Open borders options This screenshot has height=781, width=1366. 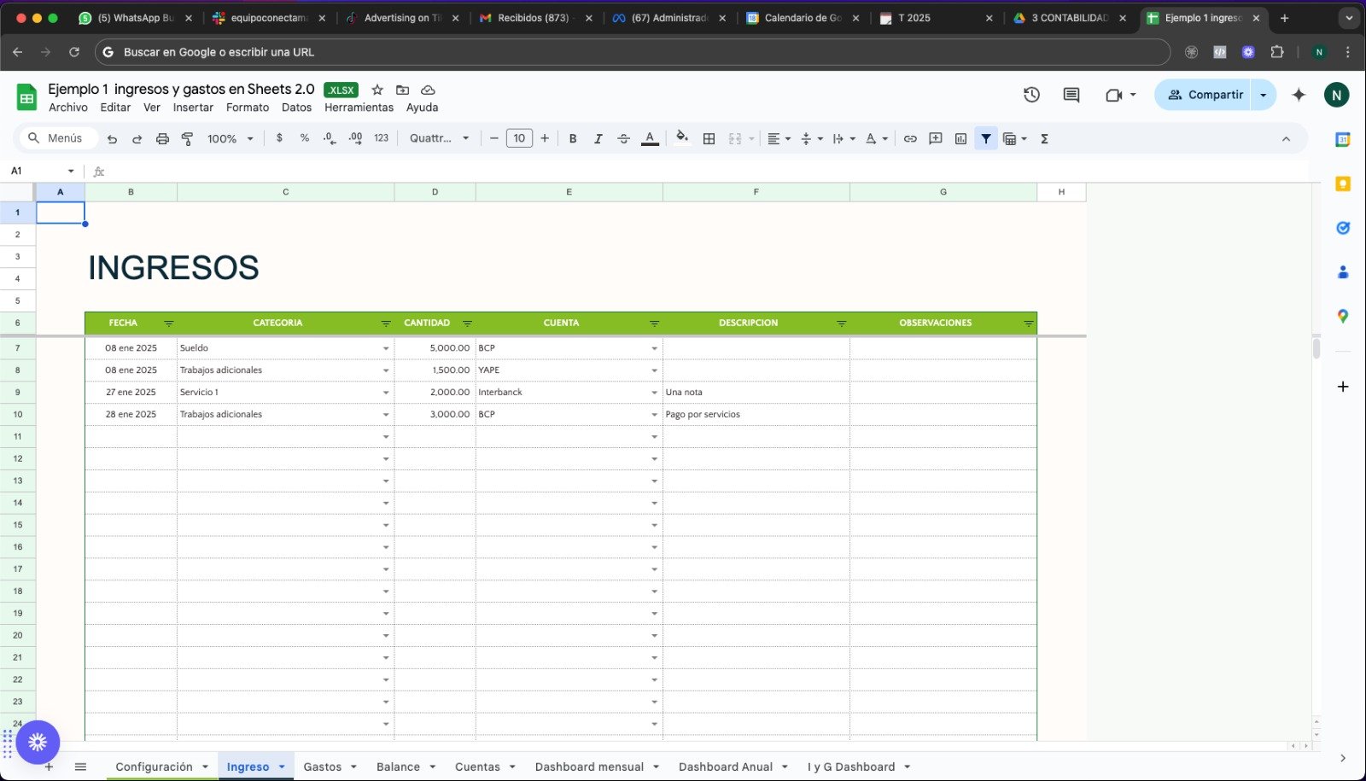[709, 138]
